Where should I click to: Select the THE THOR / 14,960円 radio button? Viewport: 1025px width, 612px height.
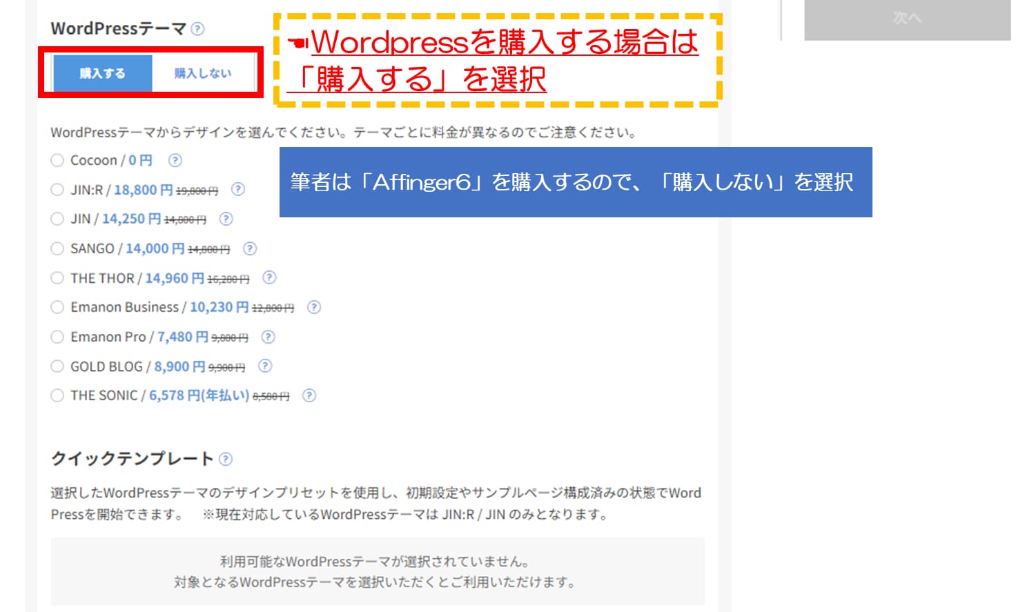[57, 277]
